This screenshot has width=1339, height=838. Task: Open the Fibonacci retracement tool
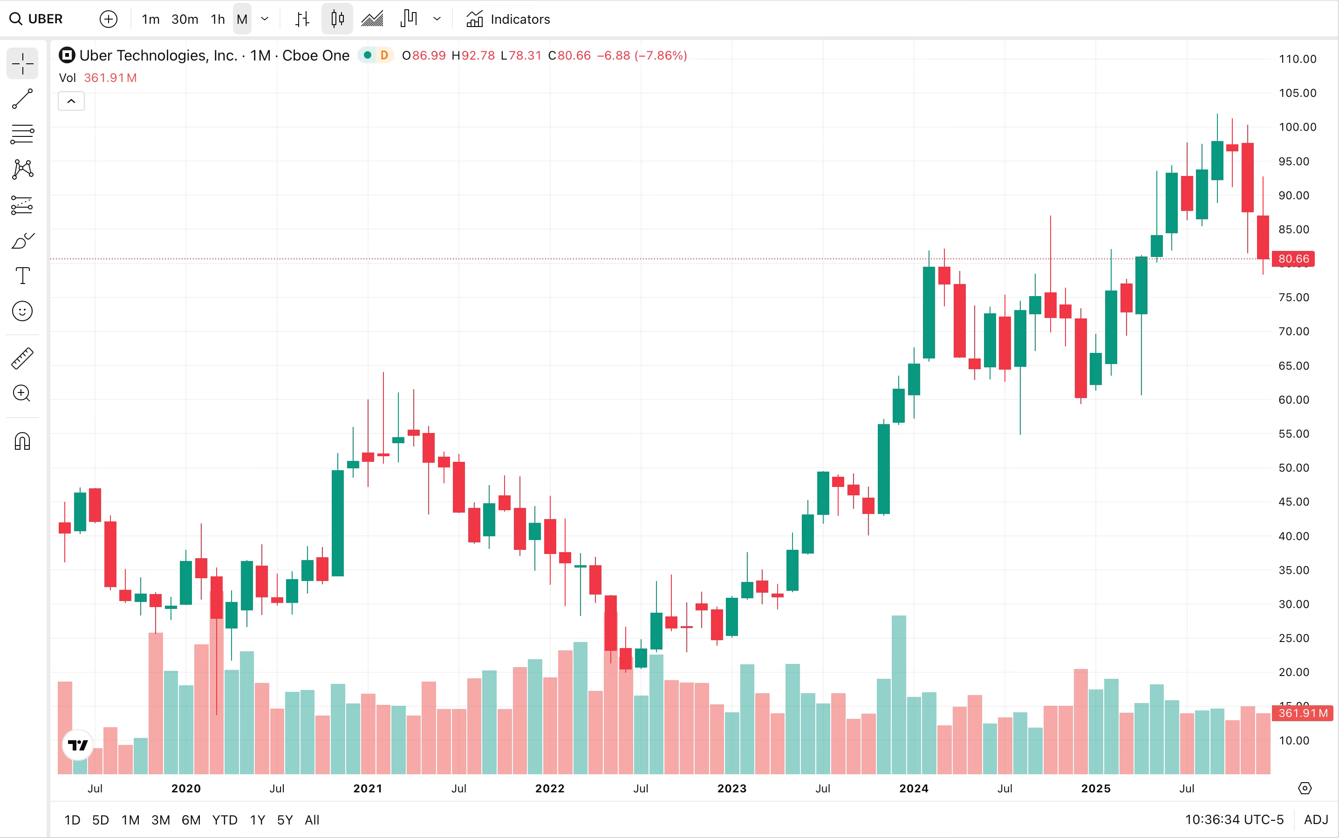(22, 134)
